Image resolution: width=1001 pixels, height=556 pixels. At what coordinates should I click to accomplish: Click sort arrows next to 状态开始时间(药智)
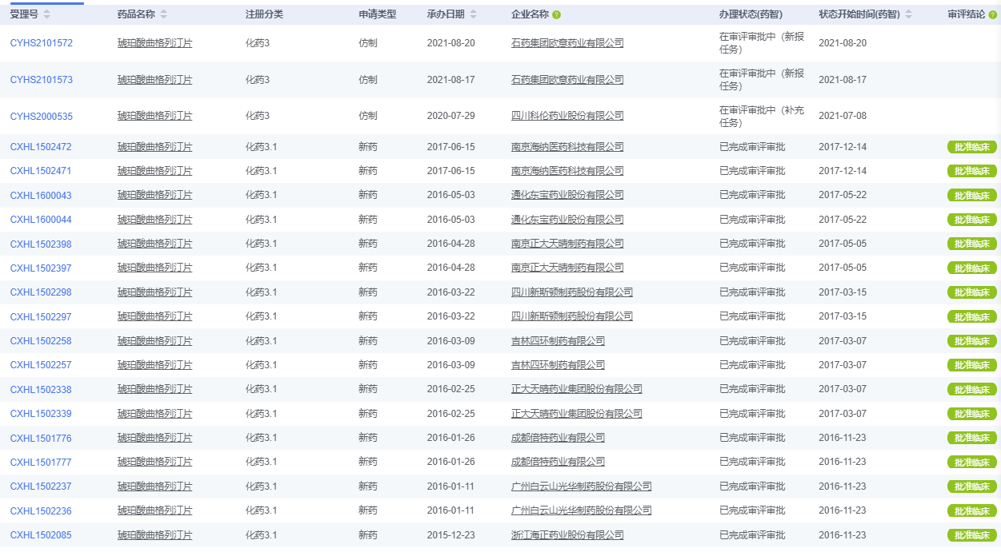point(908,14)
